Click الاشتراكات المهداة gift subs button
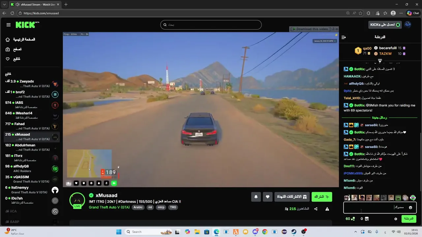 [x=292, y=197]
